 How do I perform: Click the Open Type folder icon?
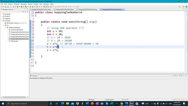37,7
